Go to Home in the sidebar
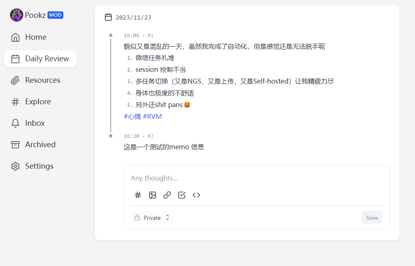Screen dimensions: 415x266 point(35,37)
